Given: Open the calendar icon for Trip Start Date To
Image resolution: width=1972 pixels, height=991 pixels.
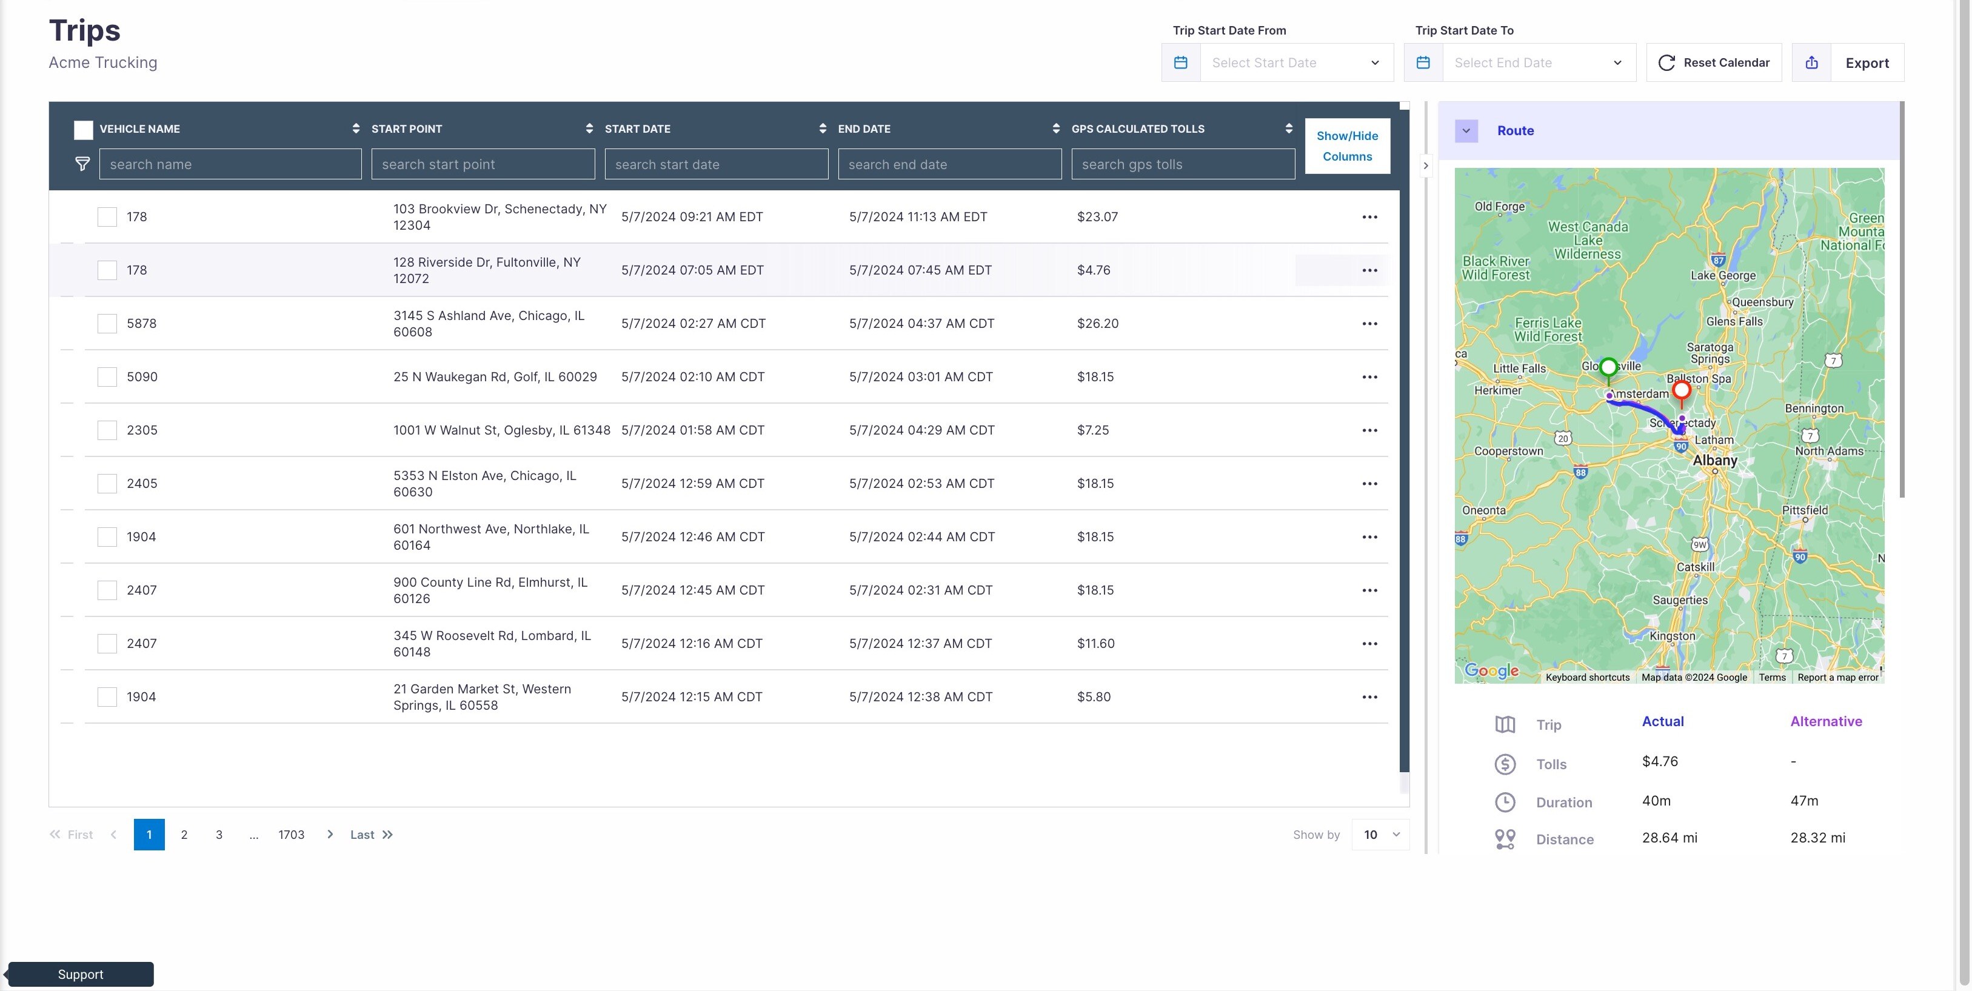Looking at the screenshot, I should click(1423, 62).
